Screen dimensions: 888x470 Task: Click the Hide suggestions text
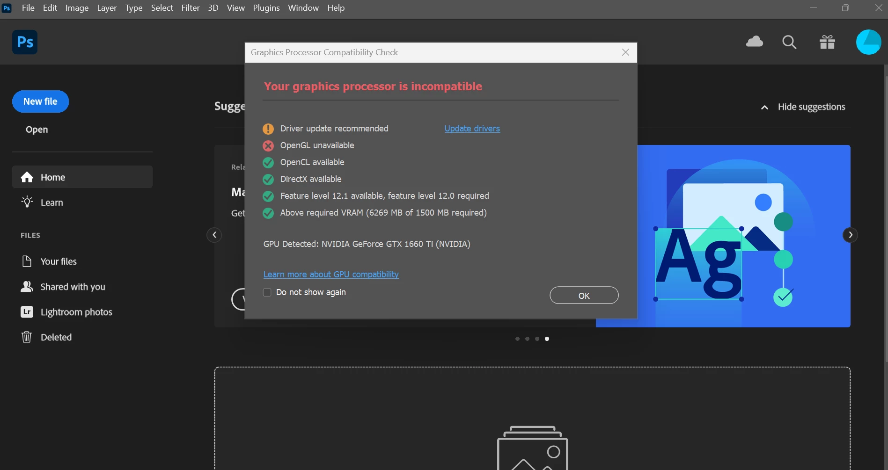(811, 107)
